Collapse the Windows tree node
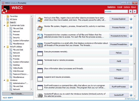The image size is (139, 101). point(4,80)
